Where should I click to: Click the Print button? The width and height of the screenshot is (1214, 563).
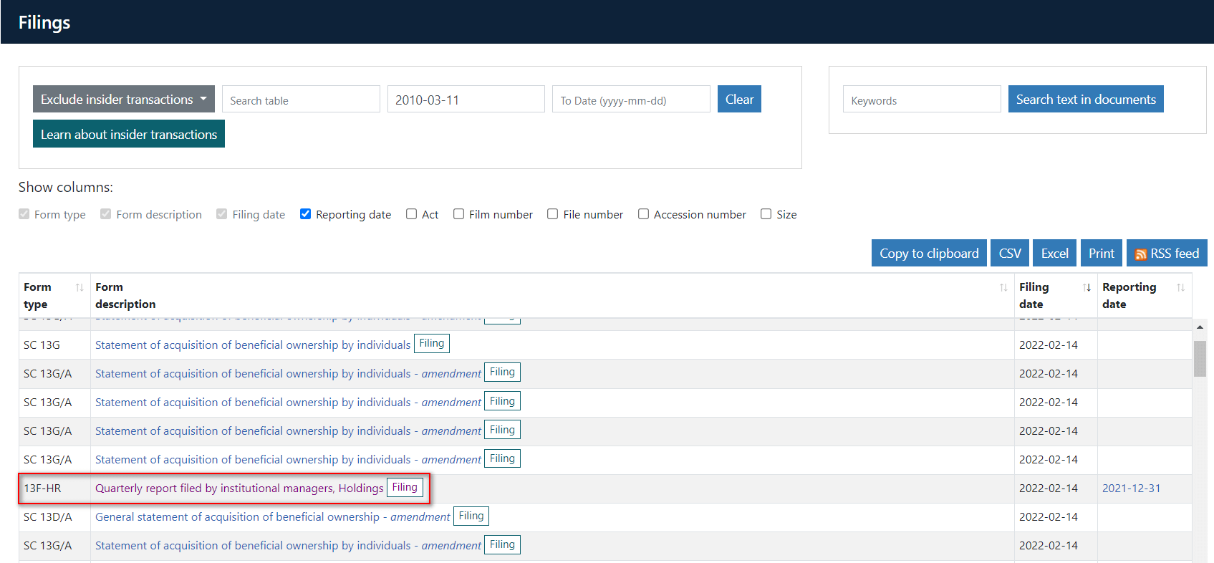tap(1101, 253)
